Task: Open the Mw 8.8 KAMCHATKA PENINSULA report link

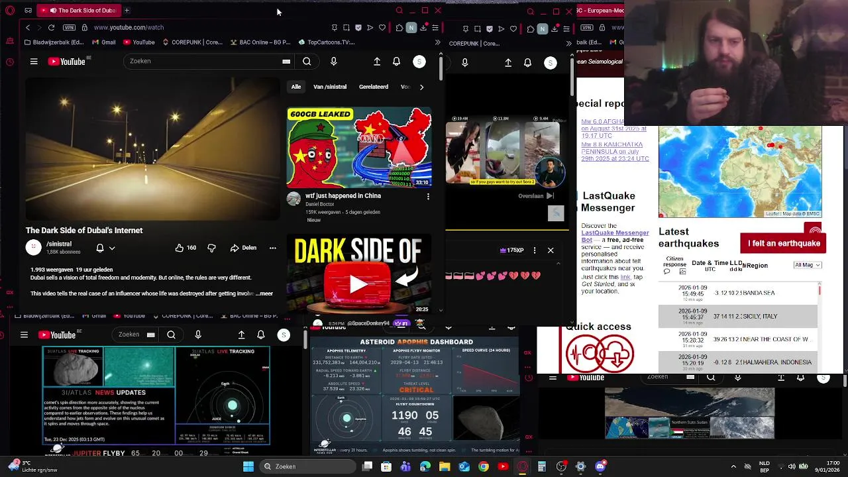Action: pos(615,152)
